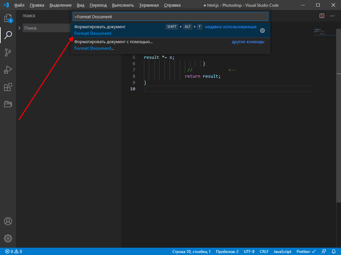
Task: Click the split editor layout icon top right
Action: tap(321, 16)
